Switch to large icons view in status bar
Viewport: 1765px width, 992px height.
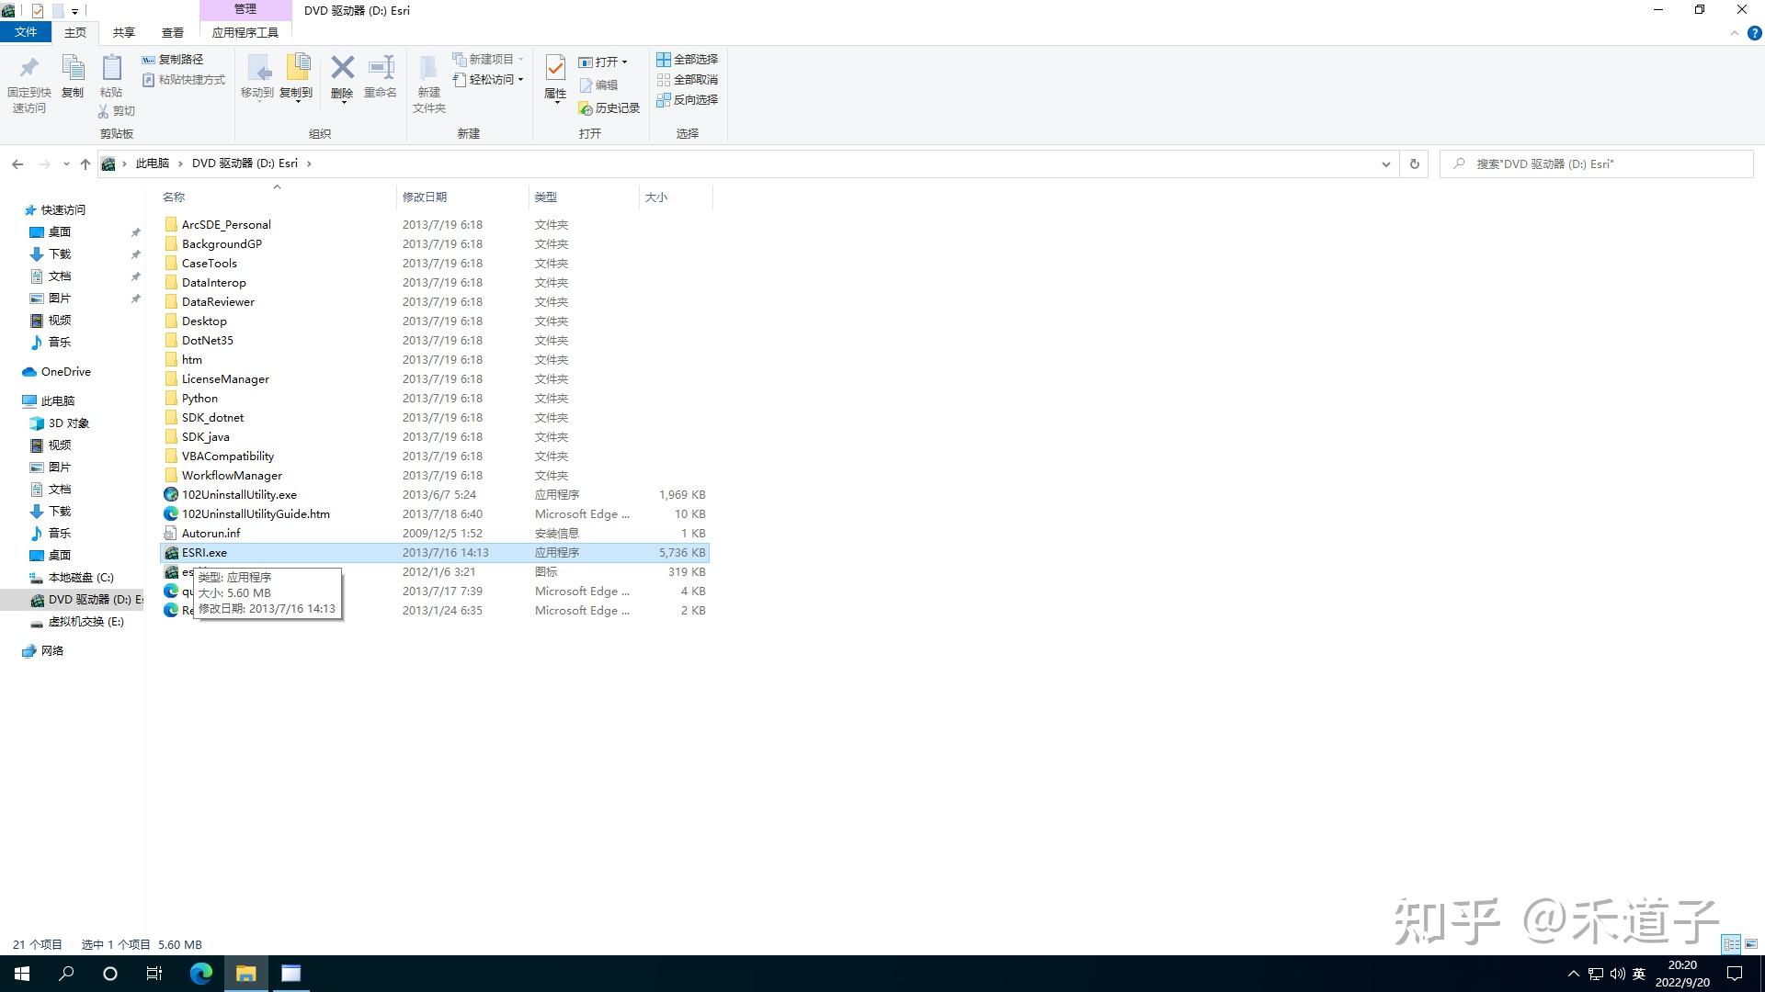coord(1751,943)
